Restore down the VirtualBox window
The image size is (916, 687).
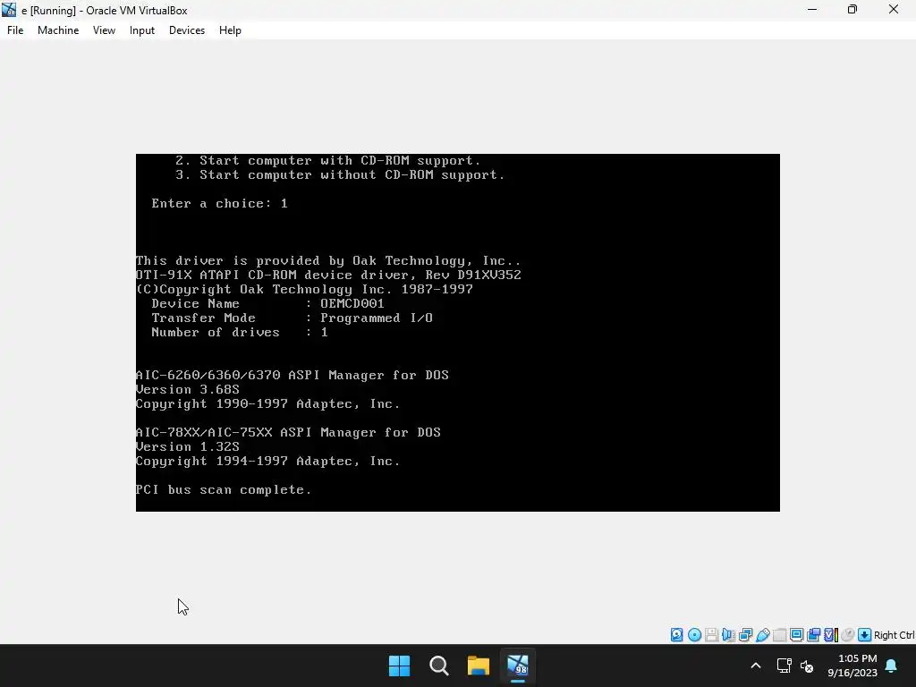point(852,10)
